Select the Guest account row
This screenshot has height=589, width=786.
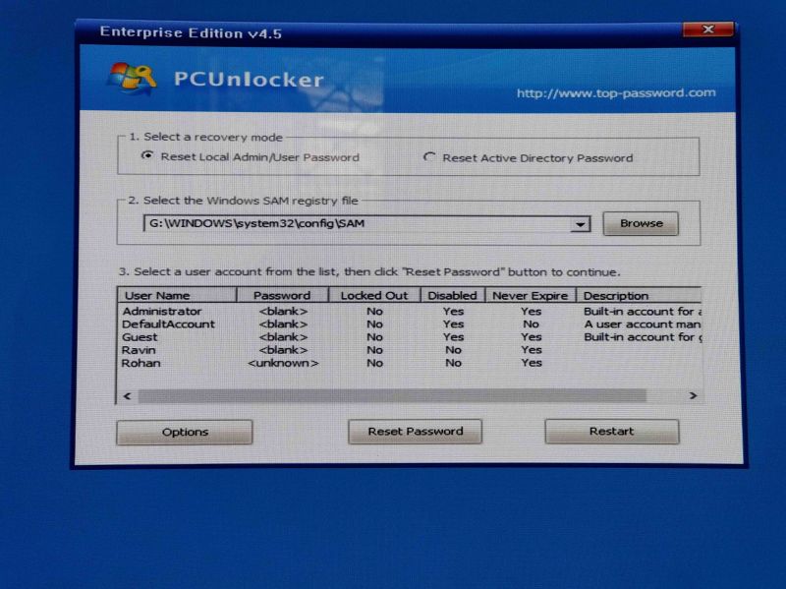pos(410,337)
